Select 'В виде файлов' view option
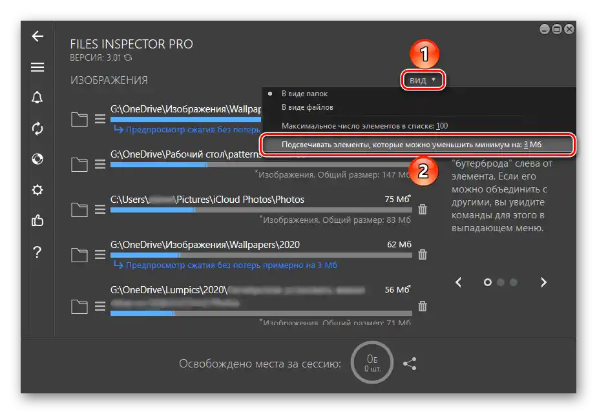 coord(308,107)
